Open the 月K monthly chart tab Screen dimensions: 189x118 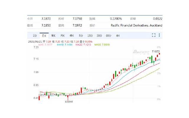(x=62, y=36)
